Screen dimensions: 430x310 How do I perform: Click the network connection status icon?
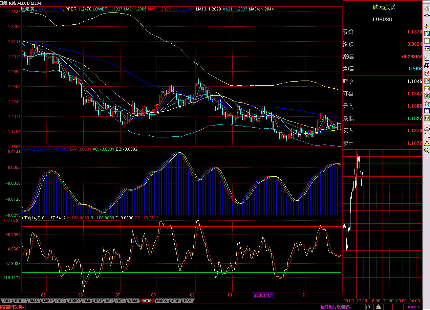[x=369, y=307]
